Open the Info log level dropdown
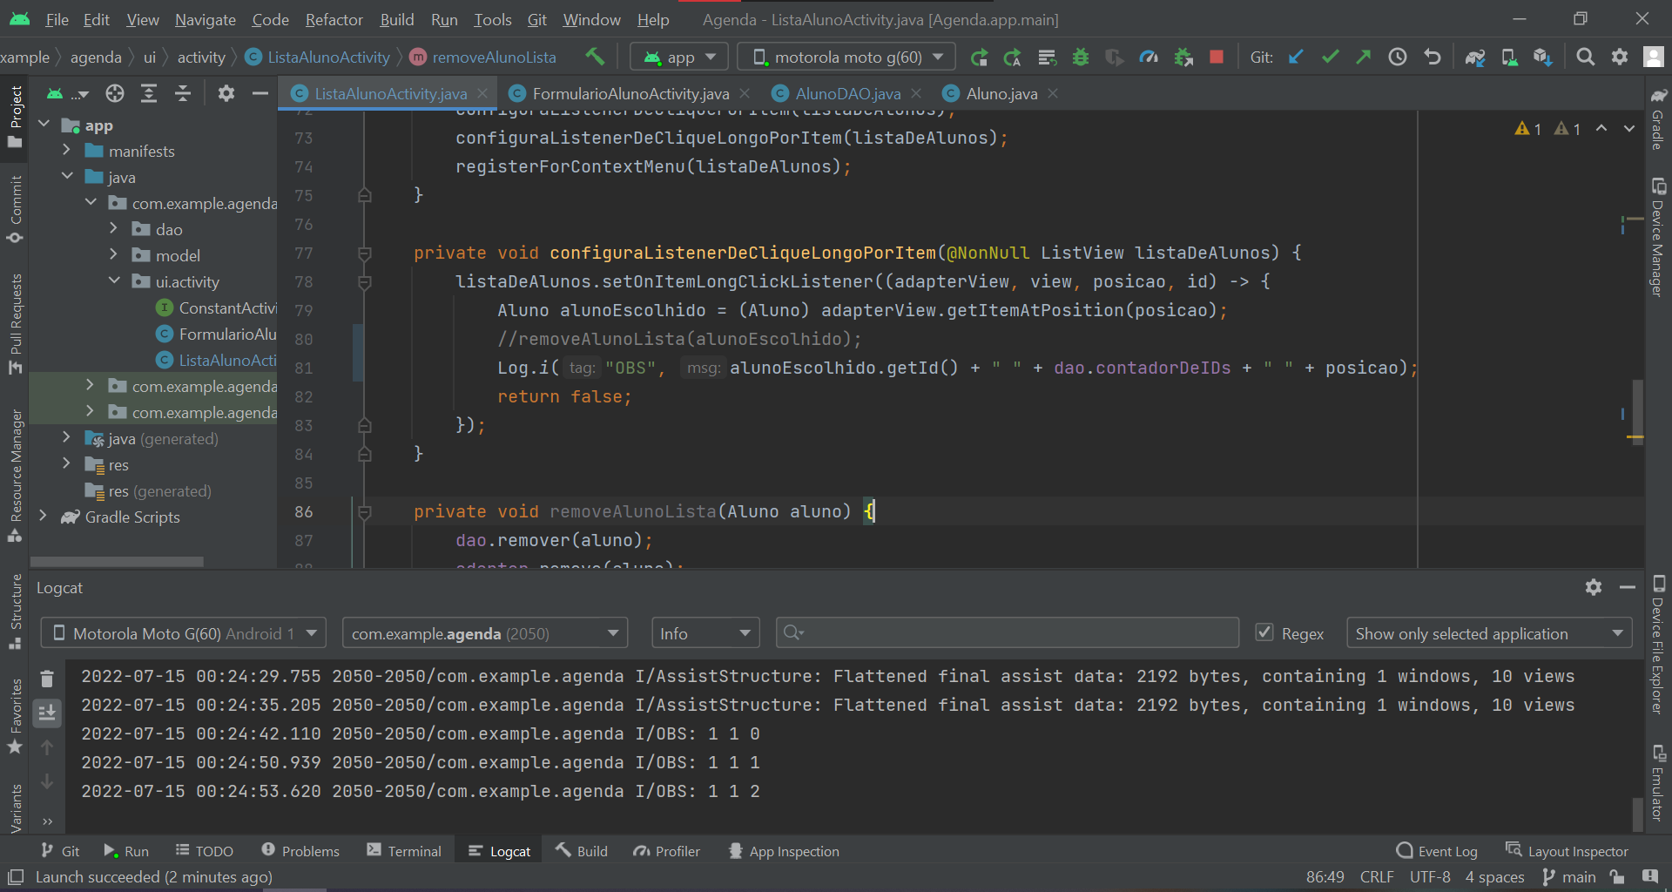 pyautogui.click(x=705, y=633)
